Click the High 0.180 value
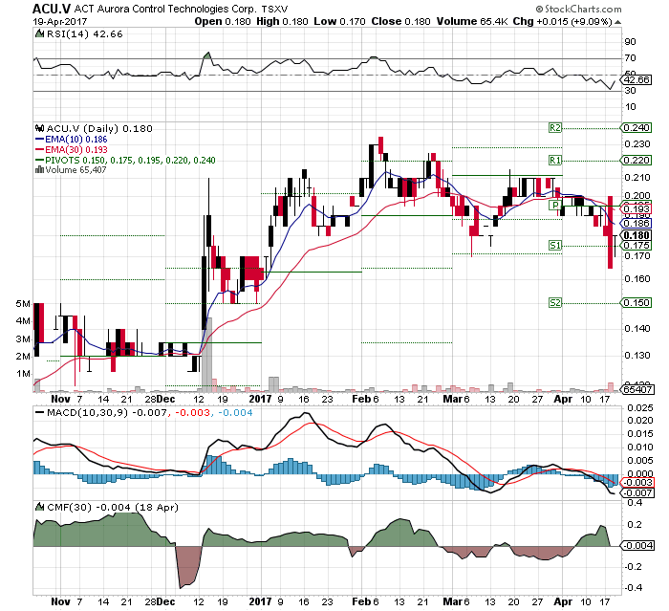Screen dimensions: 669x611 coord(282,21)
